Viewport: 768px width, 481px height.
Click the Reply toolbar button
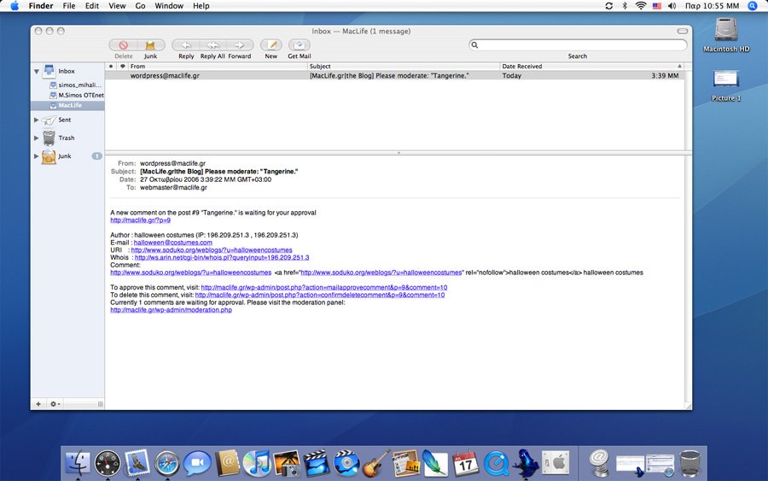(186, 45)
